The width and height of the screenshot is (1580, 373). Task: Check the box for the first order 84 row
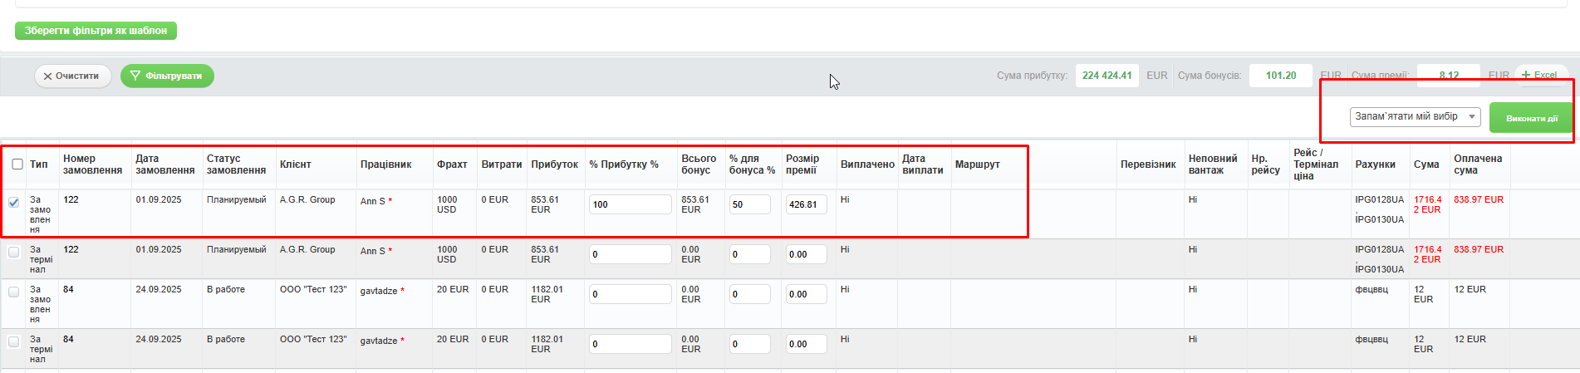pos(14,292)
